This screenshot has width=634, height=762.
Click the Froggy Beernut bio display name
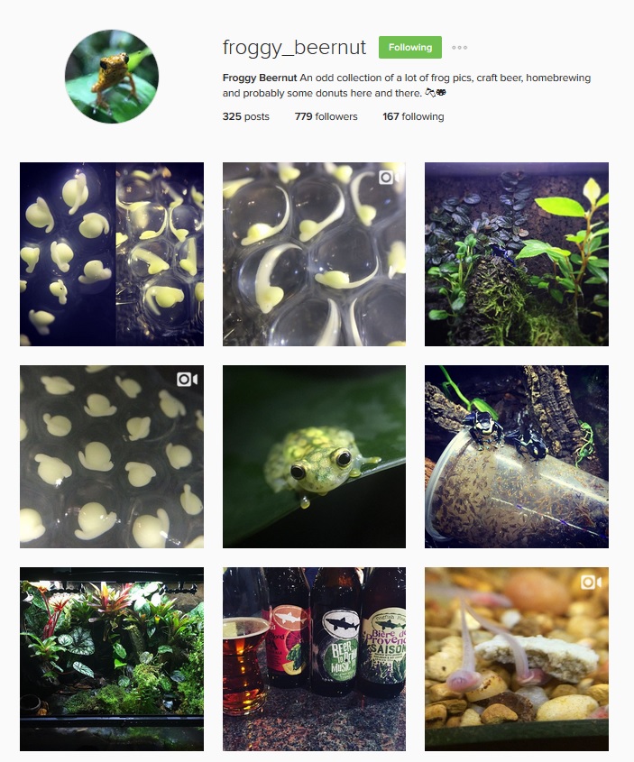pos(260,78)
